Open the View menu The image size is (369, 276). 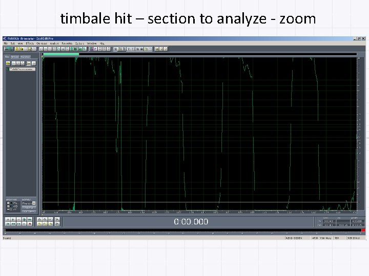click(20, 43)
